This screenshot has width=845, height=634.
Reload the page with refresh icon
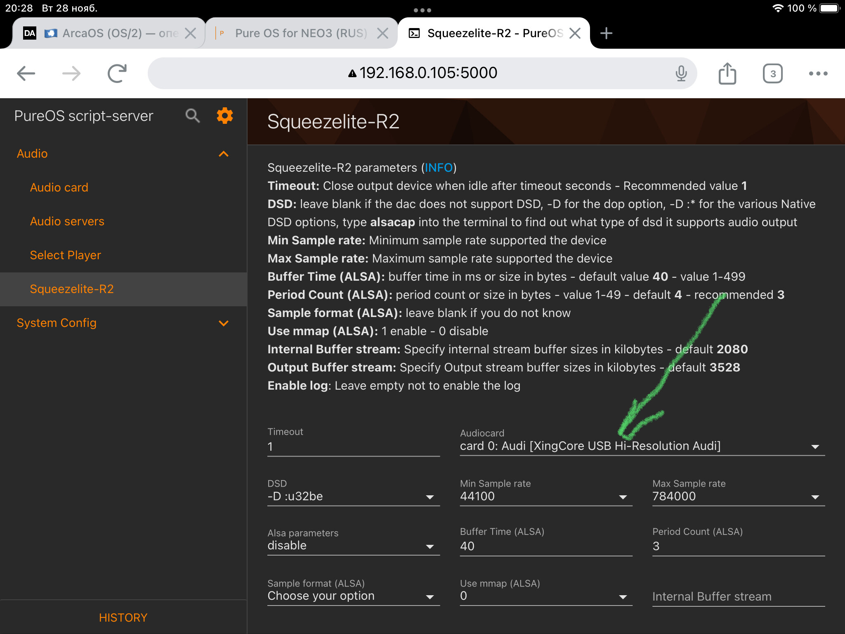pyautogui.click(x=117, y=73)
